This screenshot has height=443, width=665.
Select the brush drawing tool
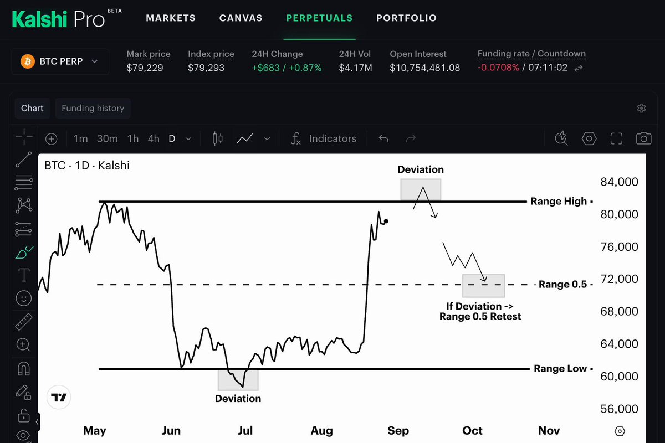pyautogui.click(x=23, y=253)
